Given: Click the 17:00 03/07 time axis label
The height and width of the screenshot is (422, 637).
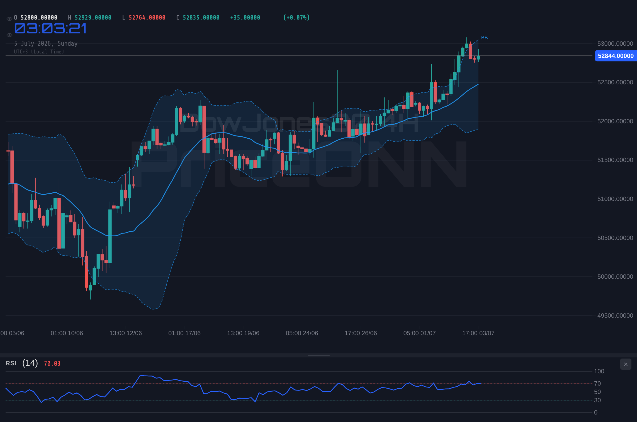Looking at the screenshot, I should pyautogui.click(x=478, y=333).
